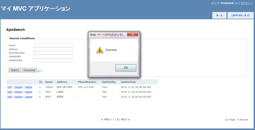Click the Search Conditions legend
Image resolution: width=255 pixels, height=130 pixels.
click(x=22, y=38)
